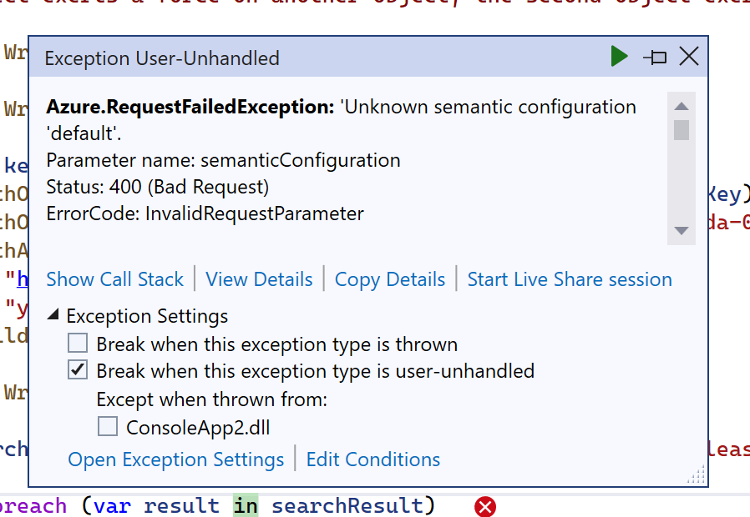Pin the exception popup window
Screen dimensions: 750x517
[655, 57]
